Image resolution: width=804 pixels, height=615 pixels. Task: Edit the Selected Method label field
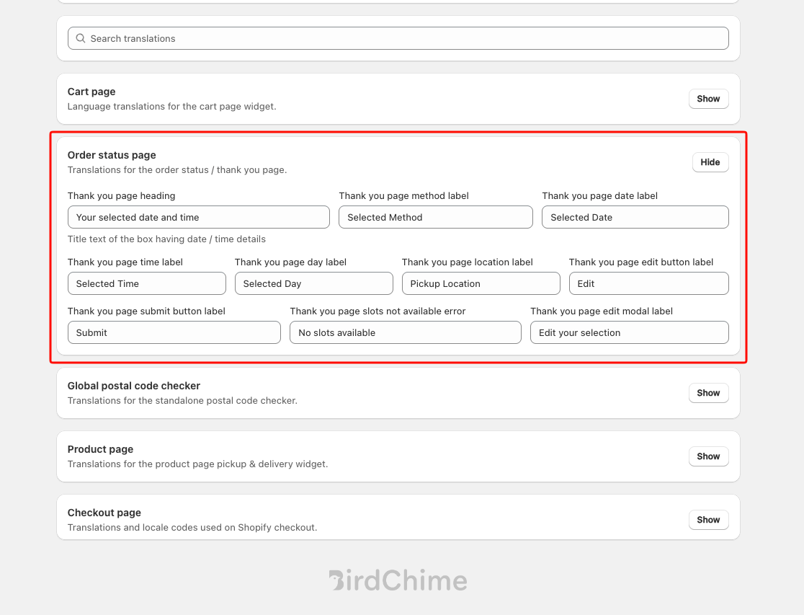435,217
